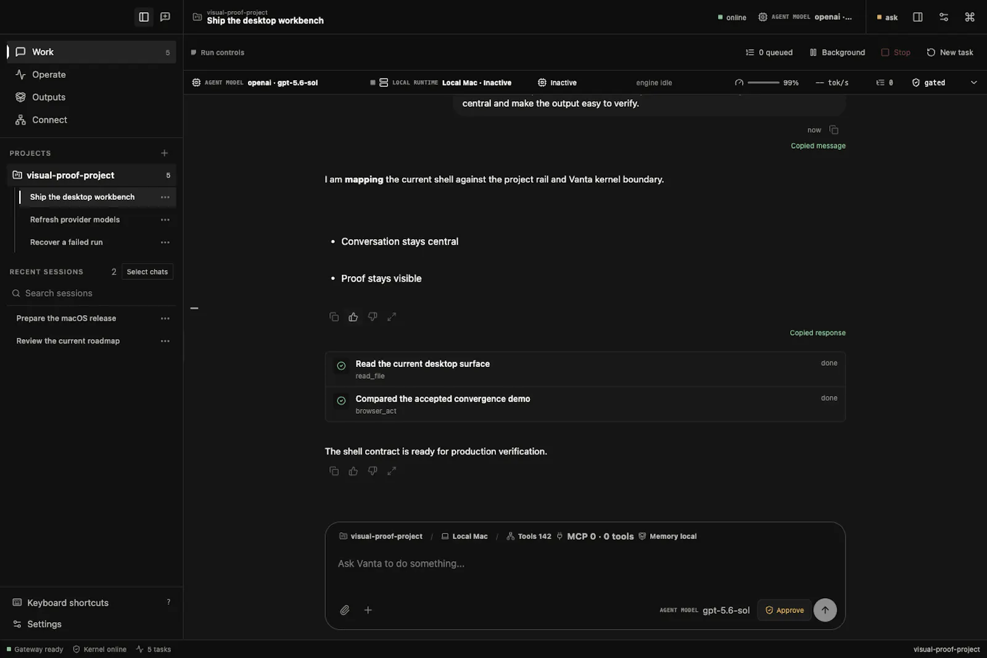
Task: Toggle Memory local chip in composer
Action: [667, 537]
